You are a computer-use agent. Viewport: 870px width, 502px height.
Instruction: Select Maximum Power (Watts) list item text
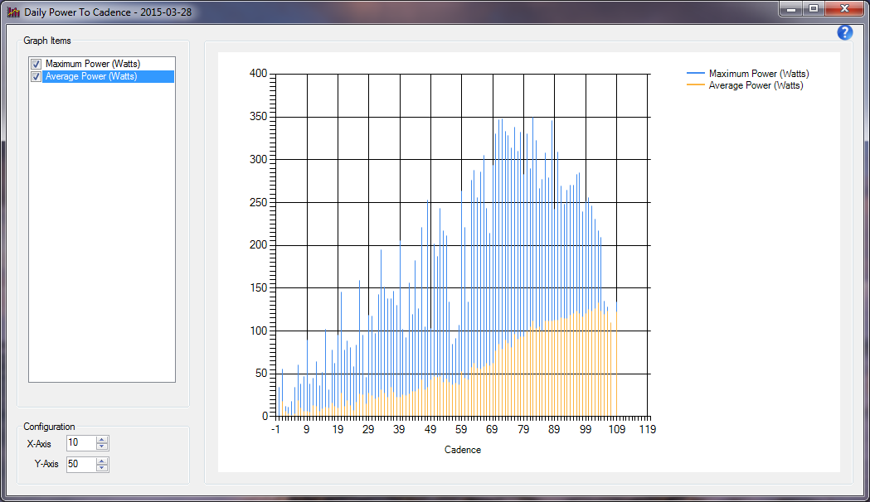tap(93, 64)
